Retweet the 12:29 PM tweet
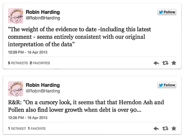This screenshot has width=185, height=138. [165, 63]
